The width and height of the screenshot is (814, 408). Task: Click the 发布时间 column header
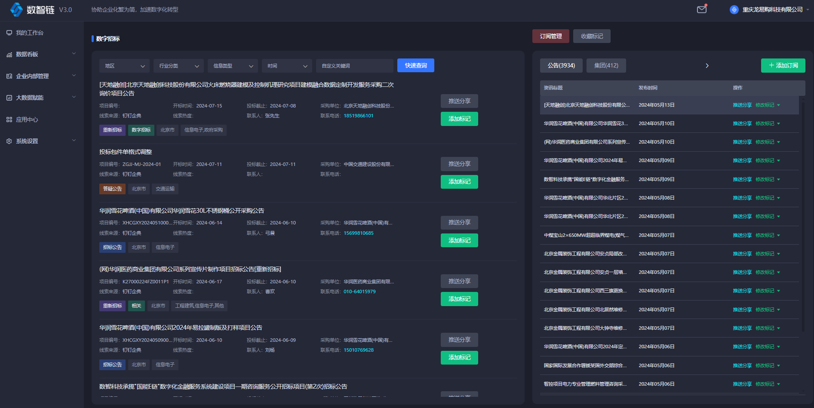coord(648,88)
